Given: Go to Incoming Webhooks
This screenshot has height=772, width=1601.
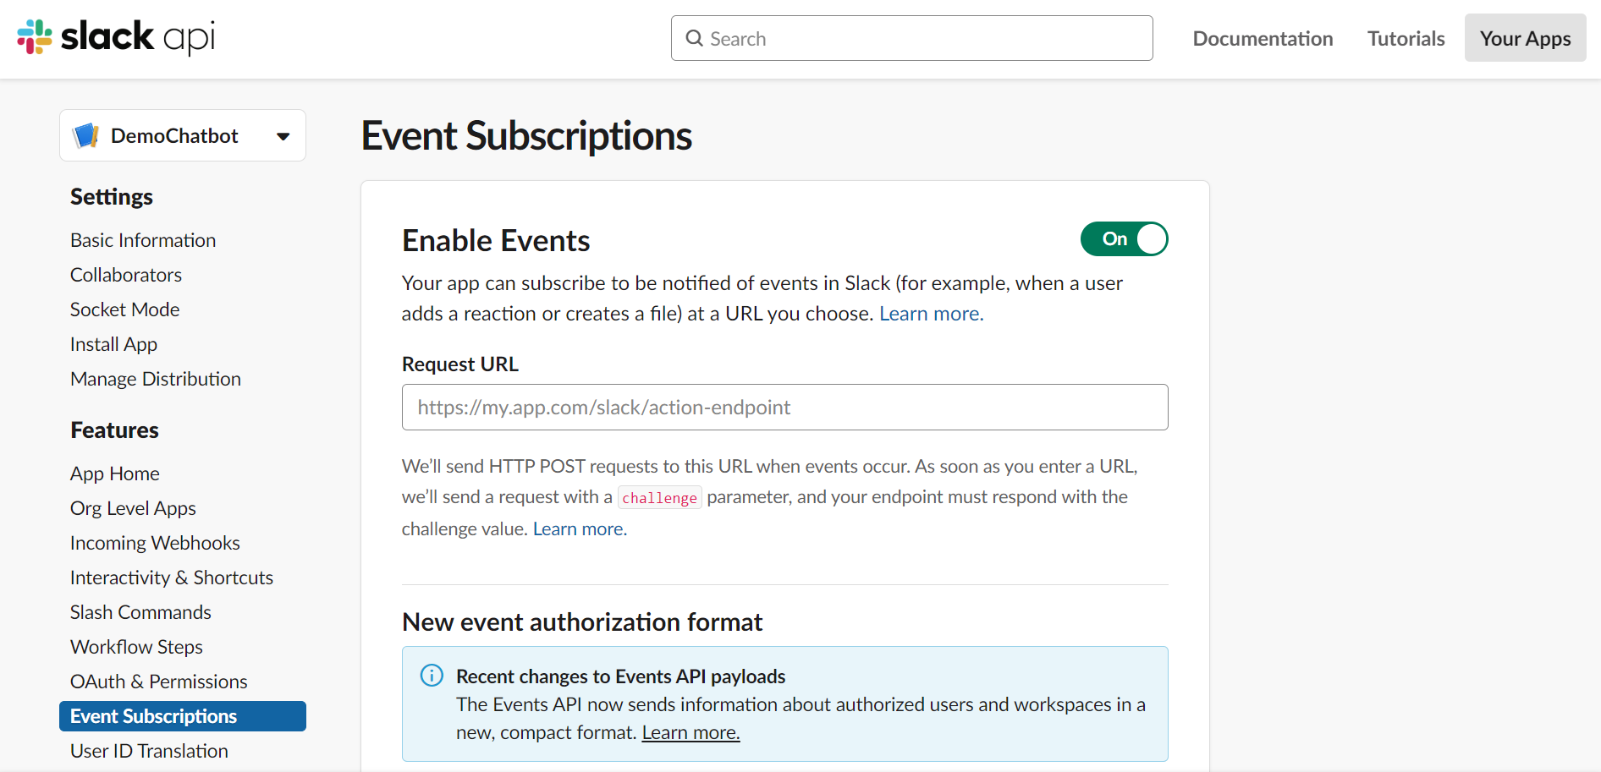Looking at the screenshot, I should tap(155, 543).
